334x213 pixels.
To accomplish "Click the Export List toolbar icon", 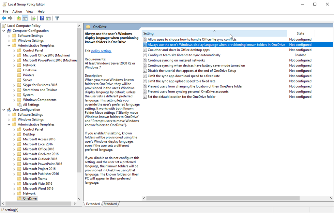I will point(33,18).
